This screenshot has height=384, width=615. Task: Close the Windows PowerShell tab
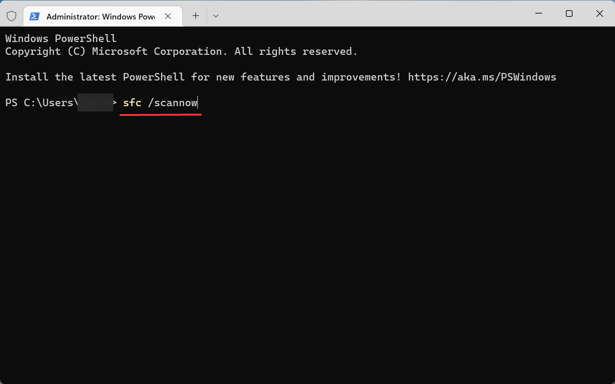click(x=168, y=16)
